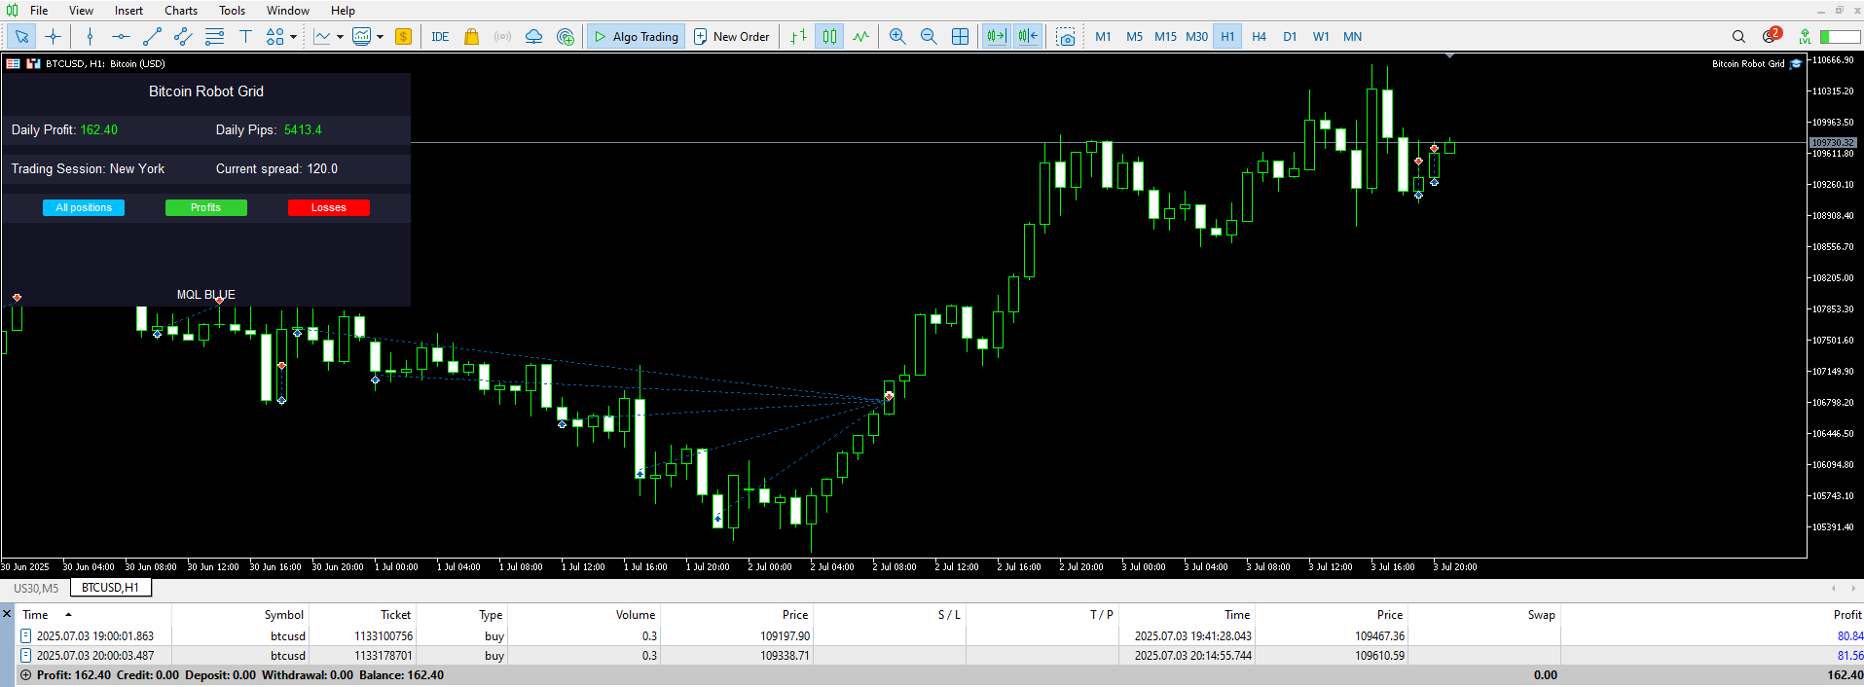Click the green Profits button
This screenshot has width=1864, height=687.
click(205, 207)
